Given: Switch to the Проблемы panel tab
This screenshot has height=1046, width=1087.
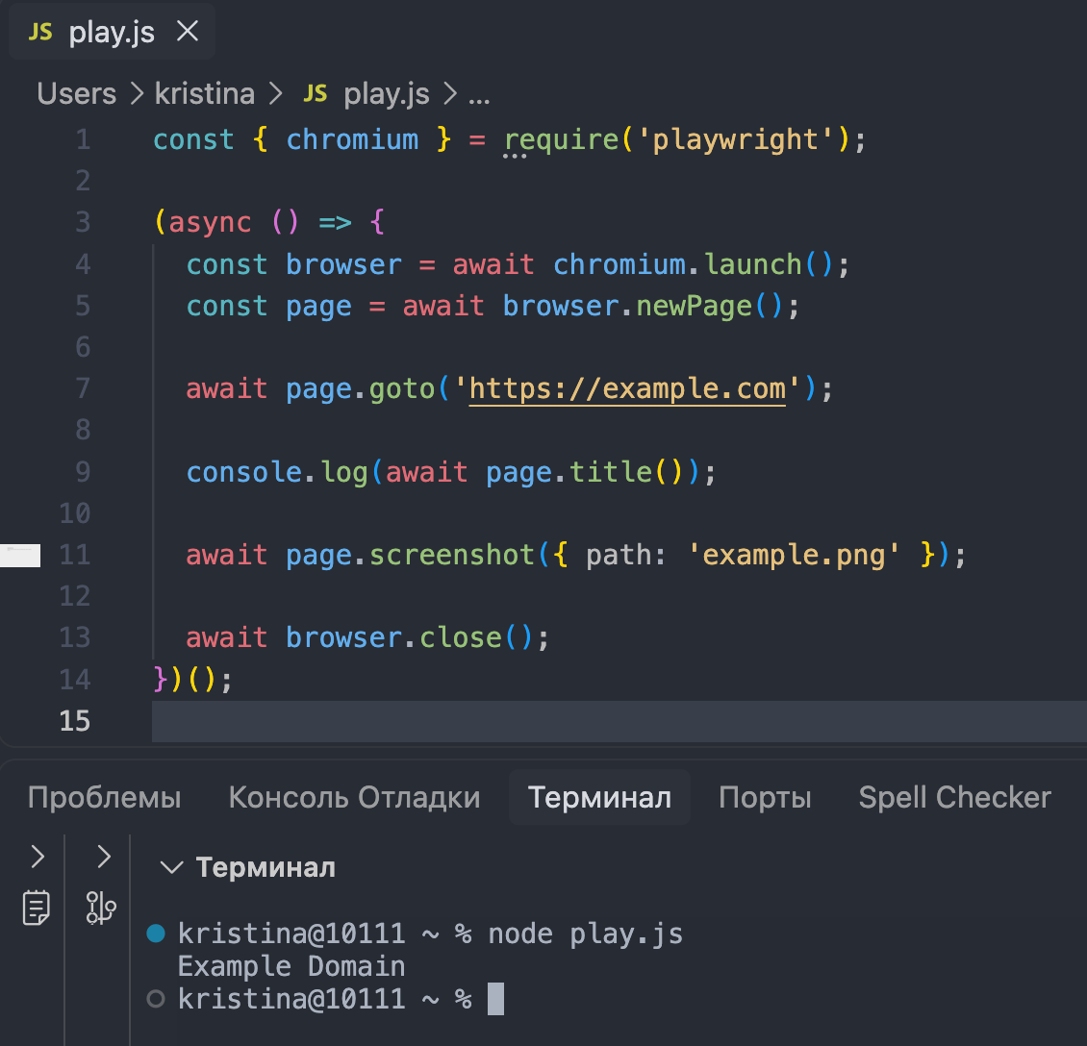Looking at the screenshot, I should click(105, 797).
